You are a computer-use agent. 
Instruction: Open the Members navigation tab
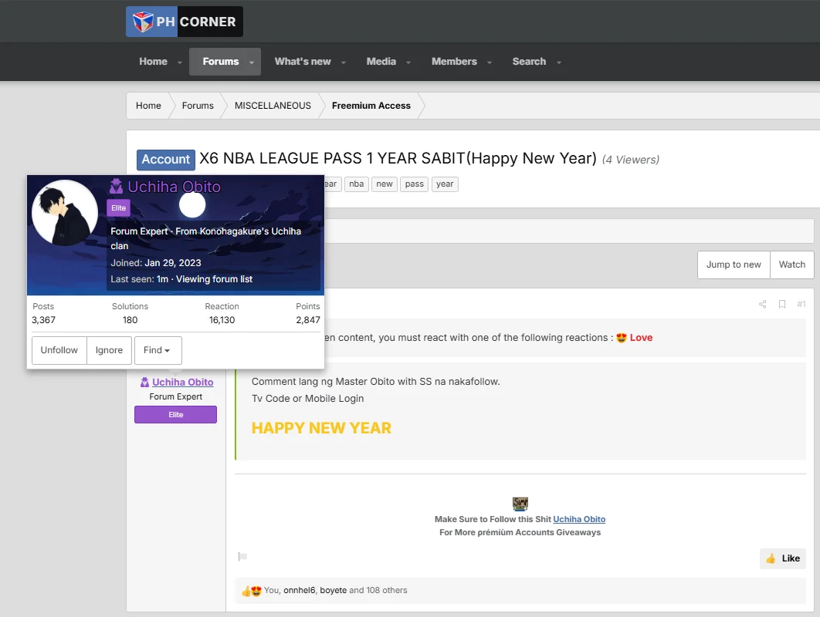pos(454,62)
